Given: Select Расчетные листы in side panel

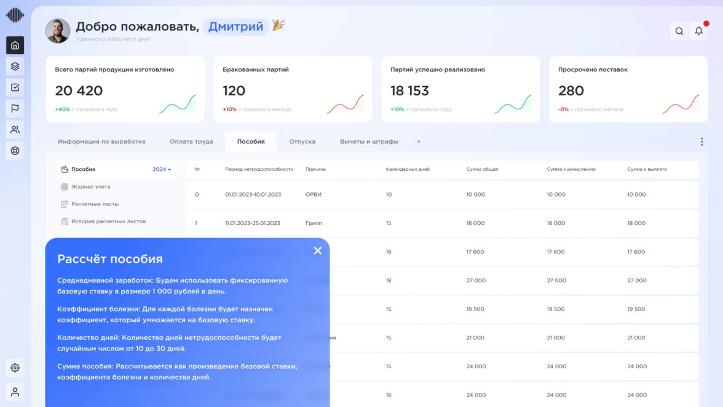Looking at the screenshot, I should click(x=95, y=204).
